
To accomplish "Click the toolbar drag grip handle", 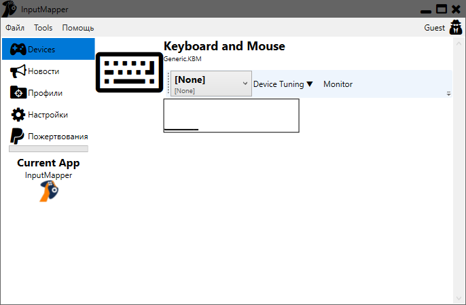I will (x=168, y=84).
